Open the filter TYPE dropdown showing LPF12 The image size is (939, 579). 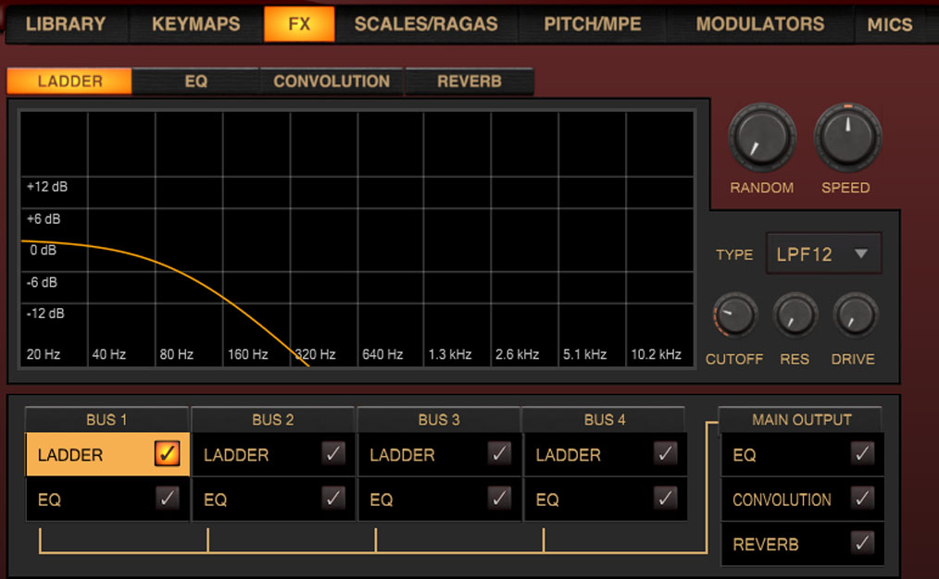pyautogui.click(x=823, y=253)
